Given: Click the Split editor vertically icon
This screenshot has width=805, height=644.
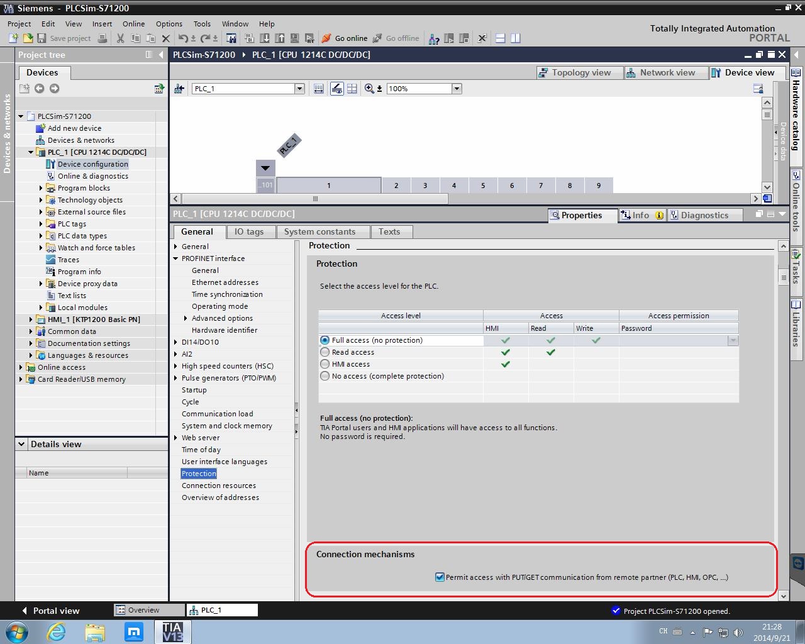Looking at the screenshot, I should point(516,38).
